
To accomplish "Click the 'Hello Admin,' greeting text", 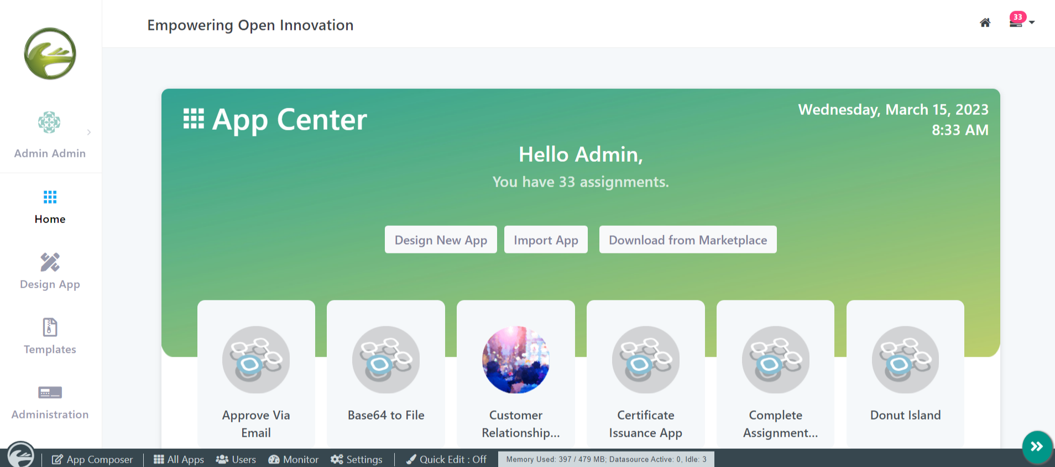I will (581, 155).
